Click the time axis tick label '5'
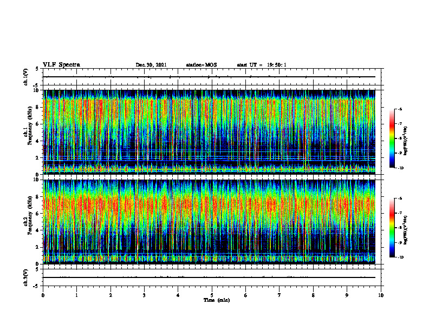Viewport: 429px width, 331px height. (x=212, y=295)
